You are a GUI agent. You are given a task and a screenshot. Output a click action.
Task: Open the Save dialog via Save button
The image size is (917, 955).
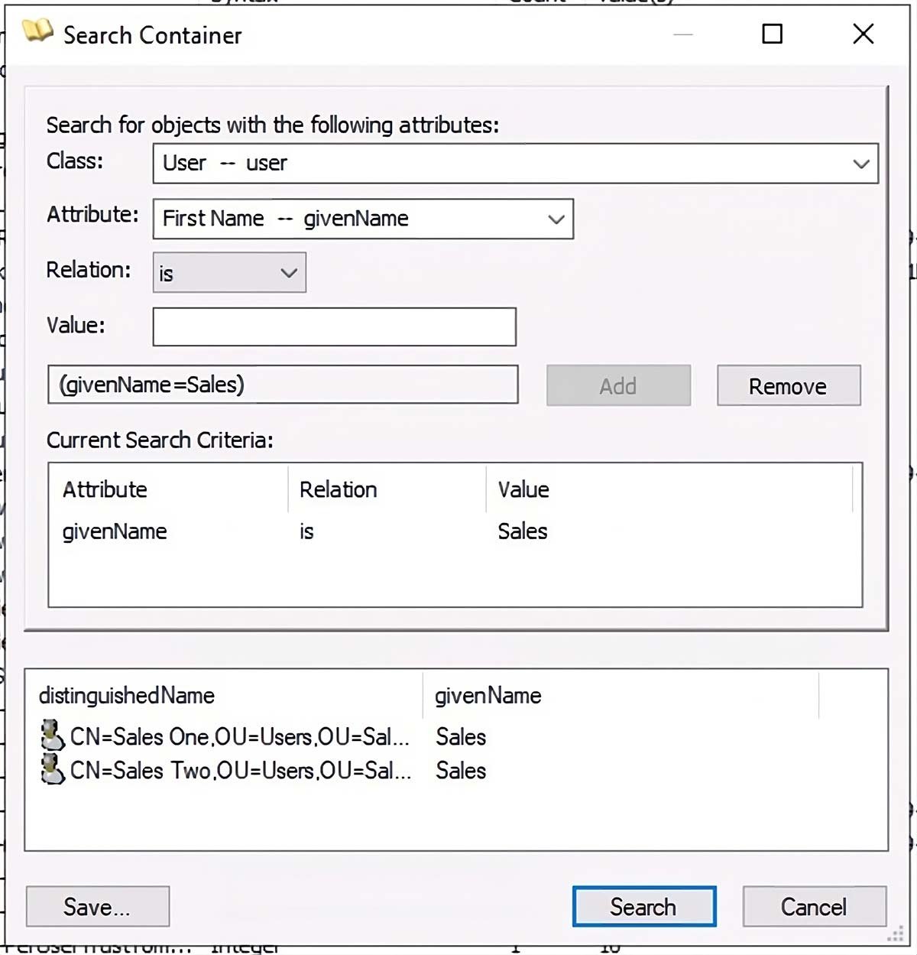[97, 906]
